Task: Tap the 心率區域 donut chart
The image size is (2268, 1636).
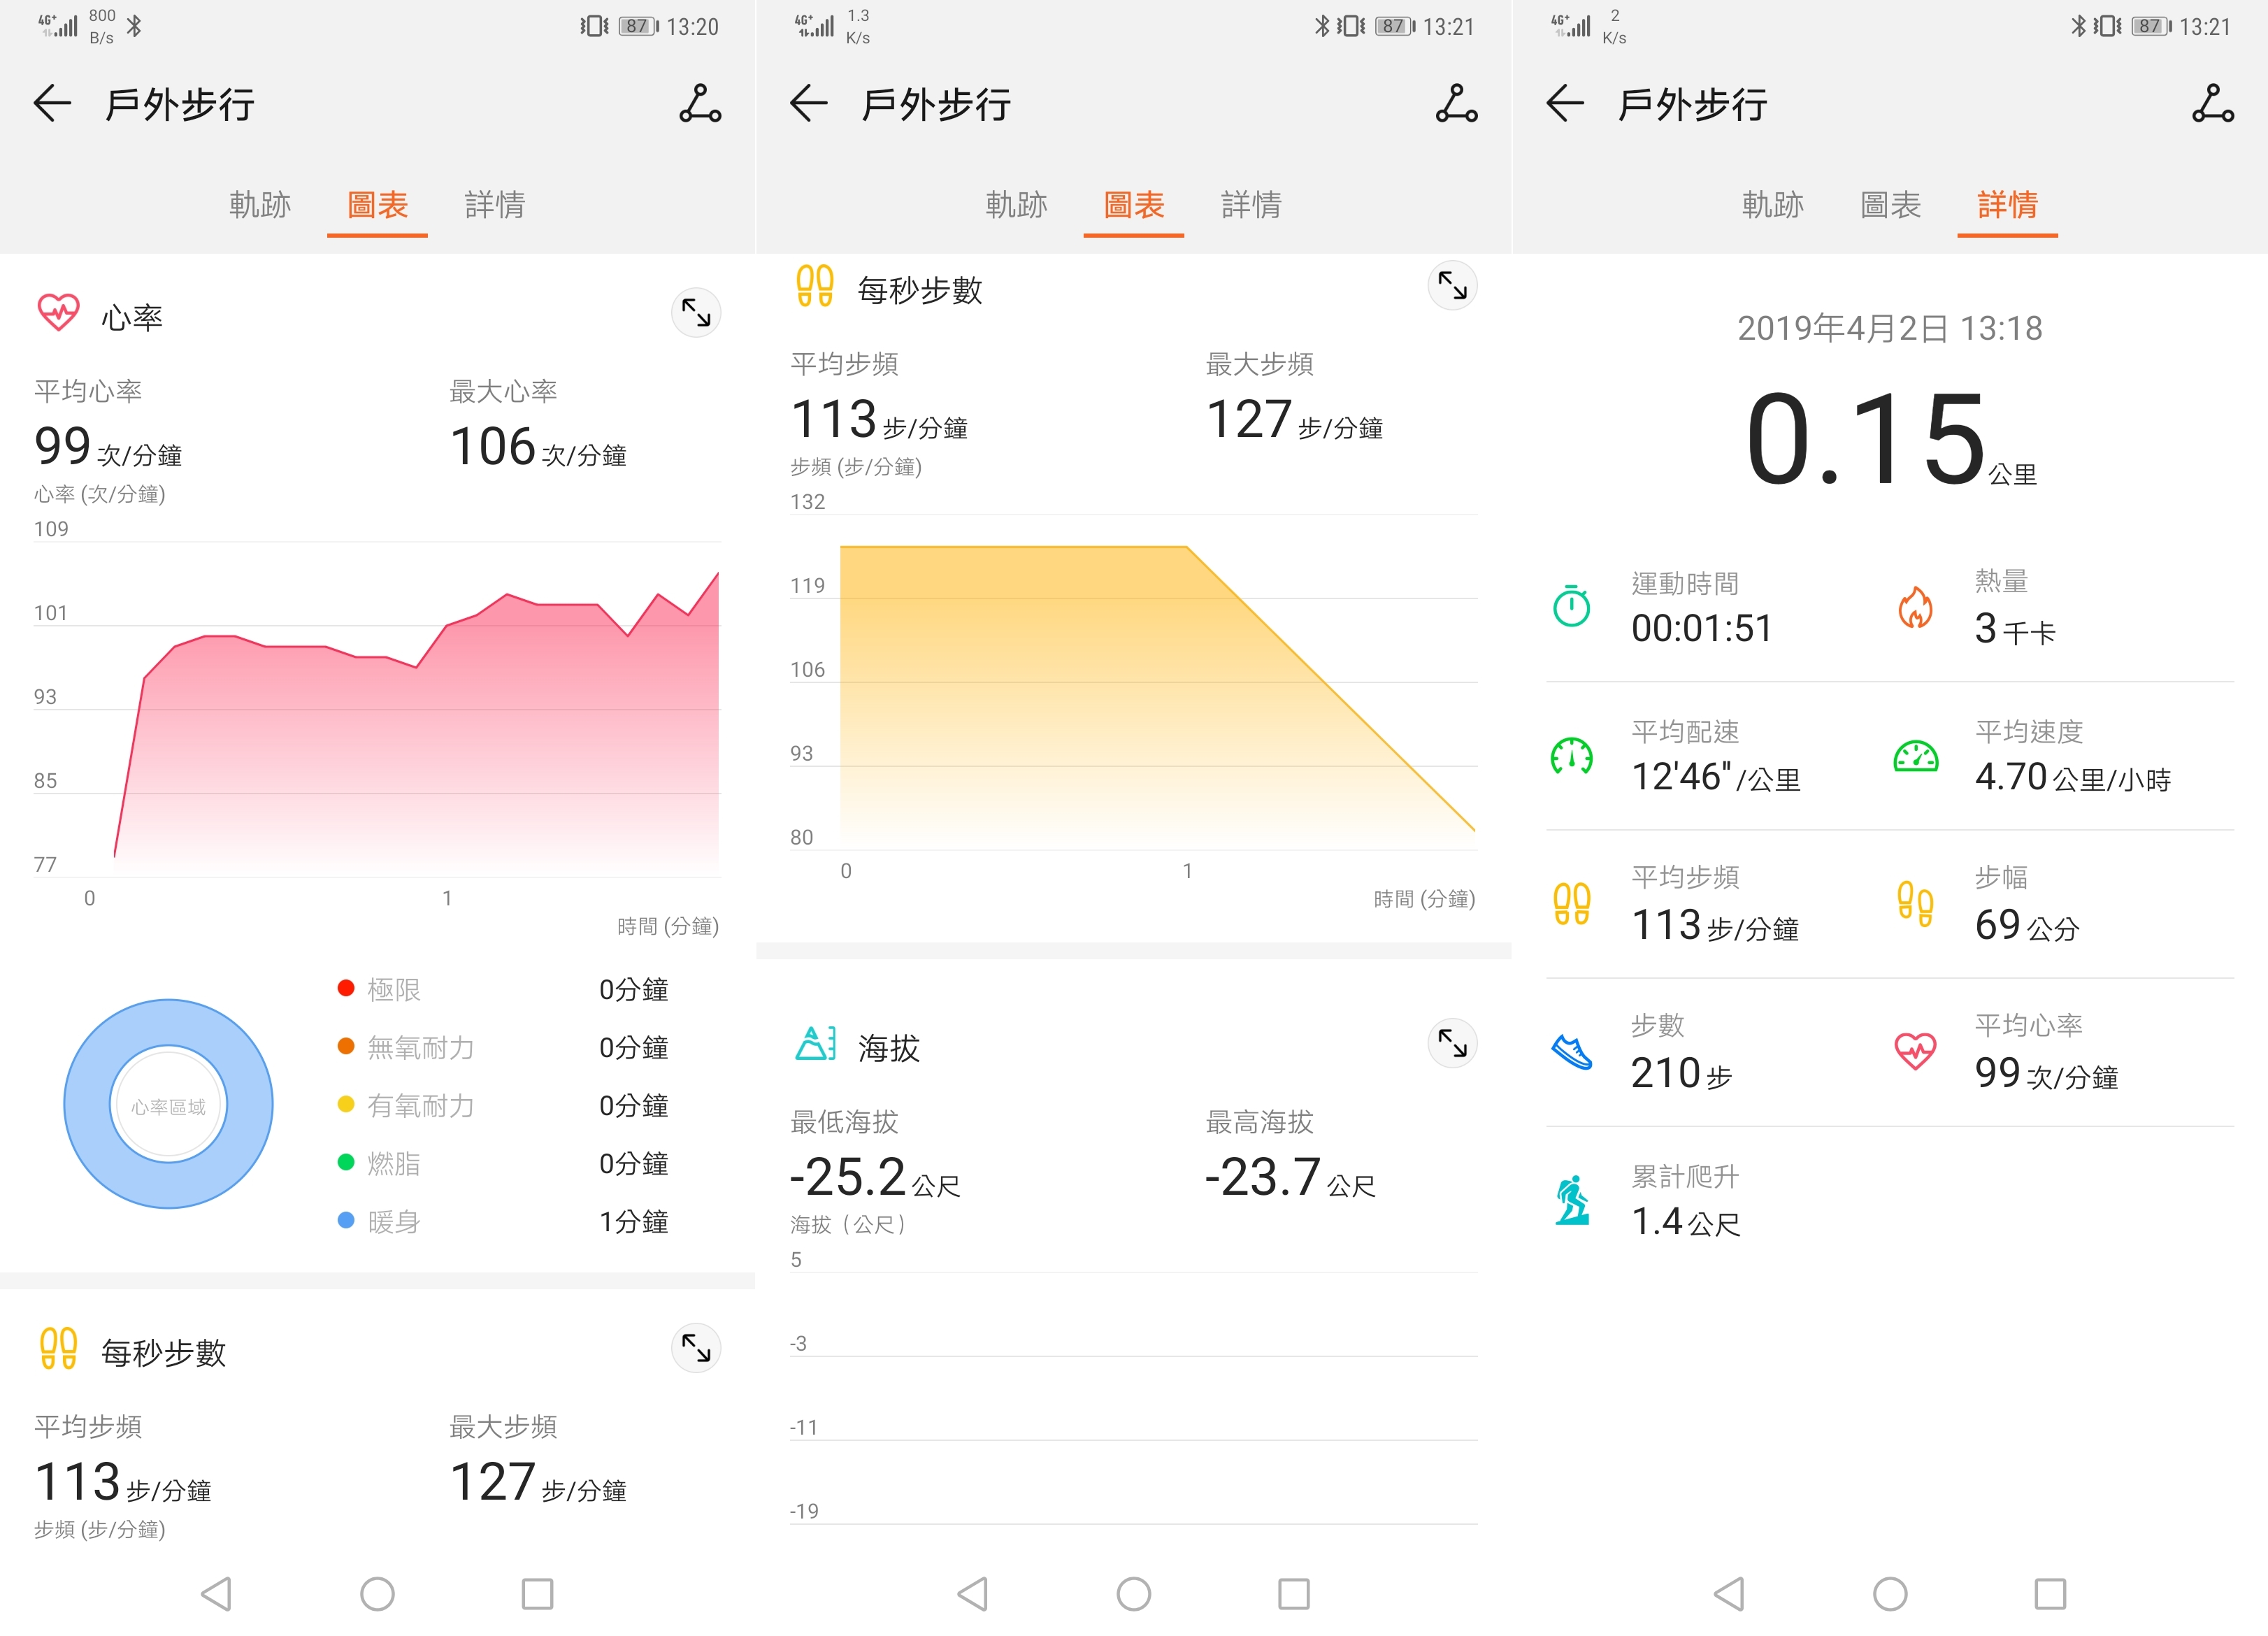Action: click(x=168, y=1104)
